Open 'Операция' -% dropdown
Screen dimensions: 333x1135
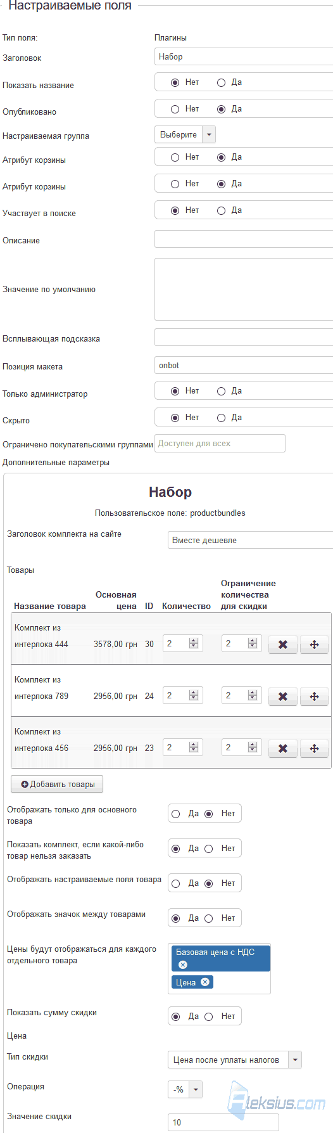click(x=185, y=1089)
